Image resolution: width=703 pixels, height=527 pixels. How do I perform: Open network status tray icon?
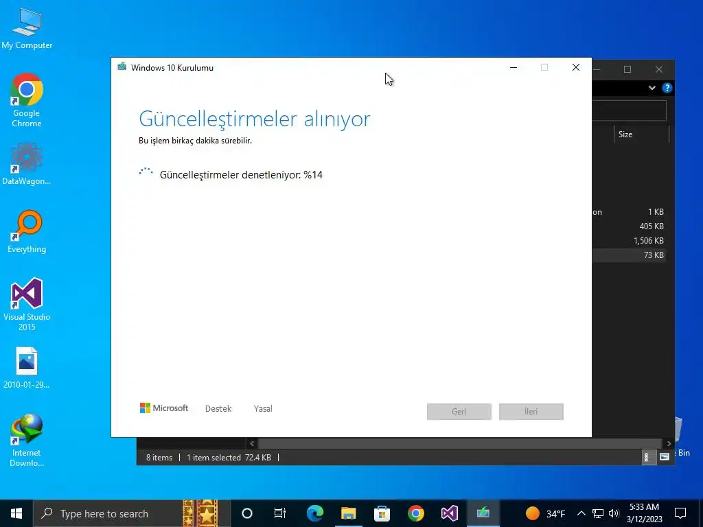click(x=598, y=513)
